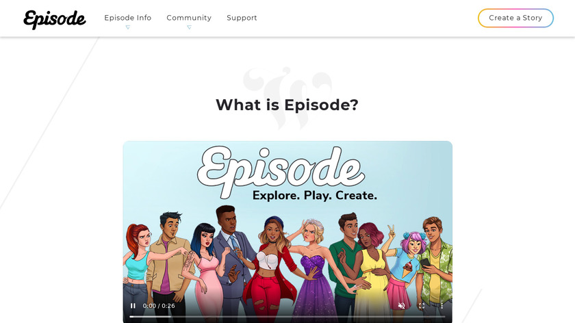
Task: Go to the Support page
Action: coord(242,18)
